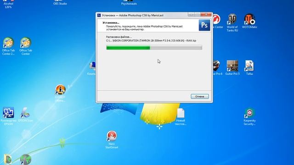Select the Office Tab Center icon

tap(26, 46)
